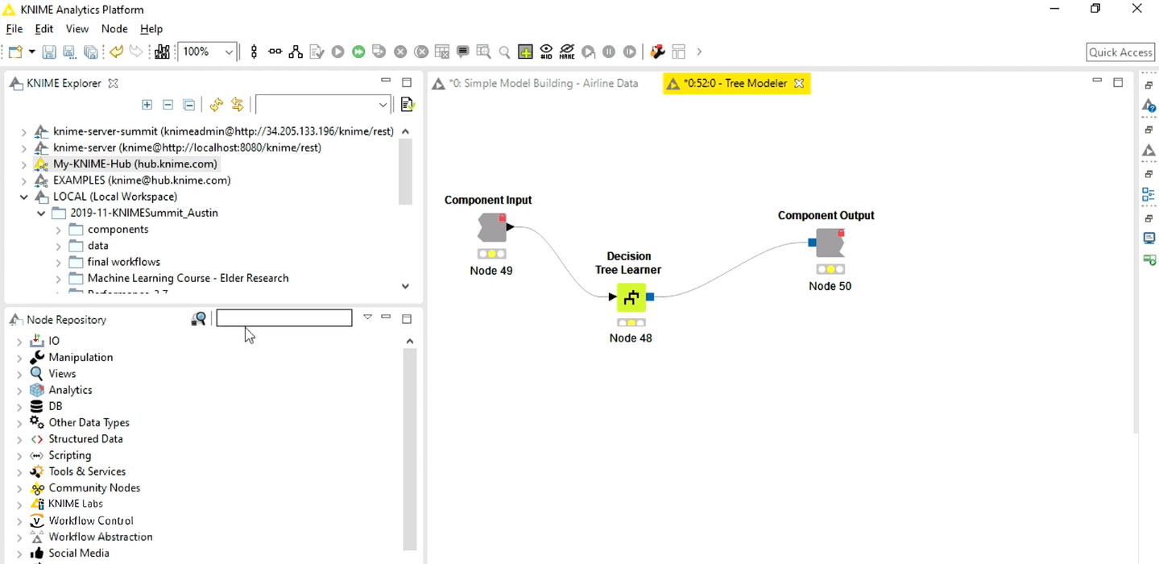This screenshot has width=1159, height=564.
Task: Click the Redo toolbar arrow
Action: 136,52
